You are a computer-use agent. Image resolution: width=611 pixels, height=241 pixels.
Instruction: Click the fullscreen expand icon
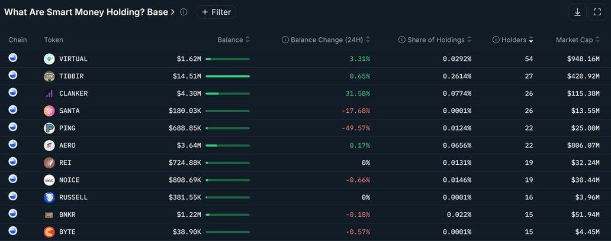597,12
